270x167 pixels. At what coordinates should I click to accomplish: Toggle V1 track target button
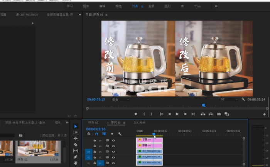tap(100, 163)
